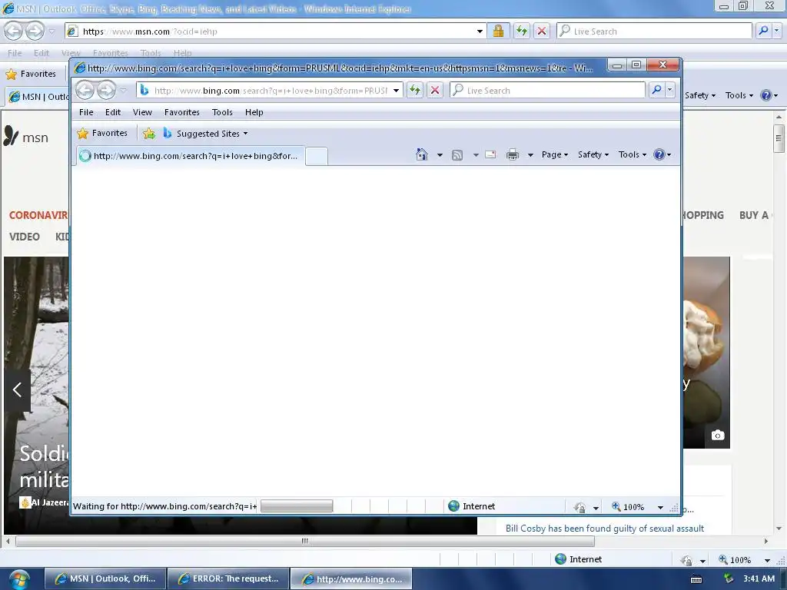Click Add to Favorites Bar star icon
This screenshot has height=590, width=787.
148,134
